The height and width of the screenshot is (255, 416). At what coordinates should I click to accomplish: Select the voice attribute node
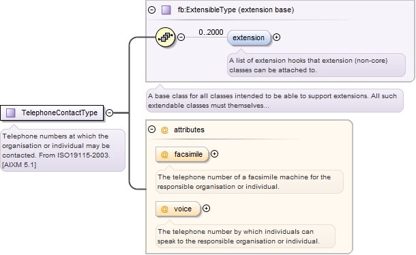pos(178,209)
